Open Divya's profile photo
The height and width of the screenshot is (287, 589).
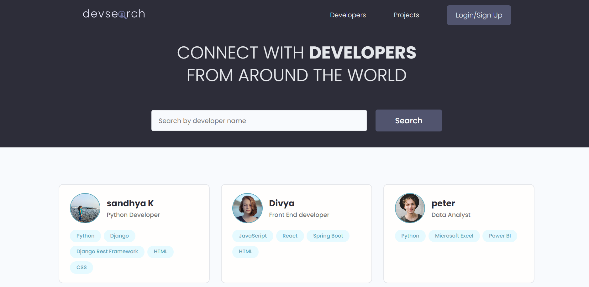tap(247, 208)
